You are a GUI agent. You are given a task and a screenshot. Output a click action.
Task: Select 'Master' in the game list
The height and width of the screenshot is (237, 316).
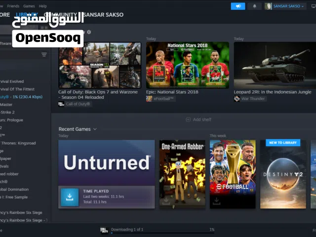pyautogui.click(x=6, y=105)
